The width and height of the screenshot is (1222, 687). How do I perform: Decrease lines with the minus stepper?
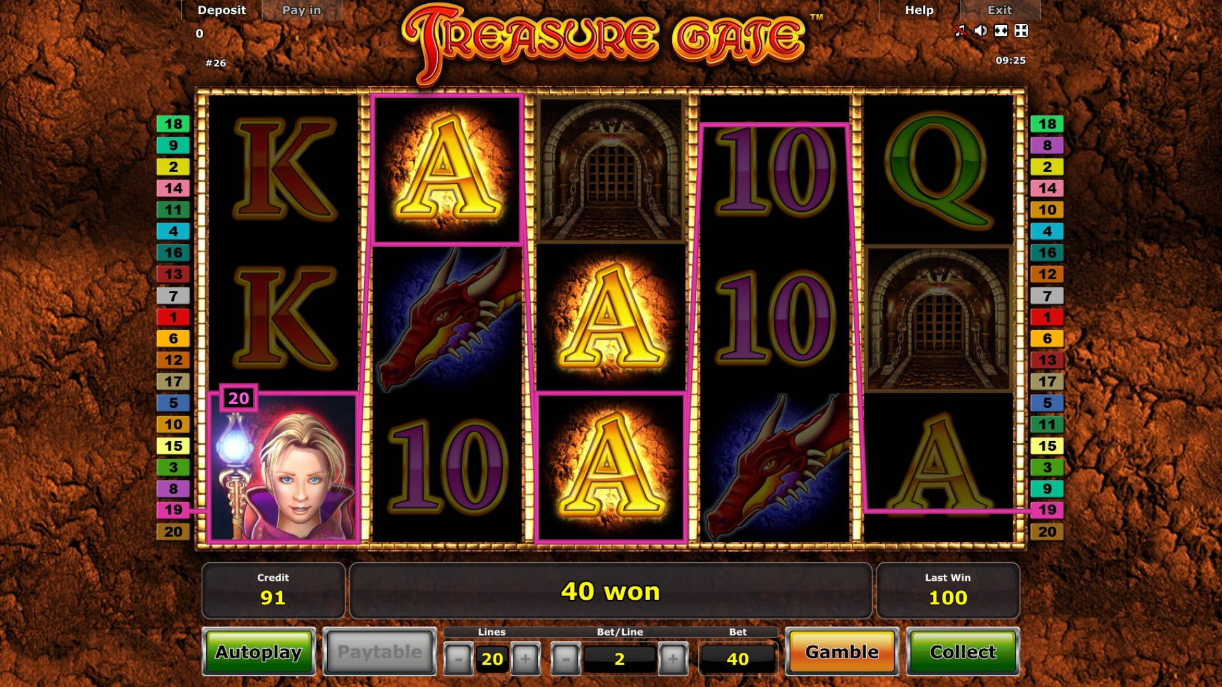pos(458,659)
